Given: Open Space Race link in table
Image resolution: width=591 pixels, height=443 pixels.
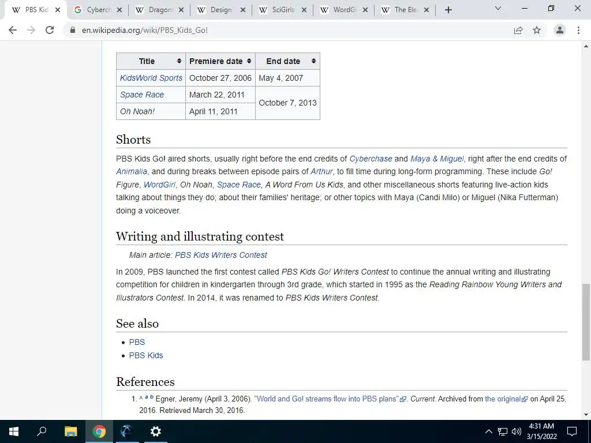Looking at the screenshot, I should click(142, 95).
